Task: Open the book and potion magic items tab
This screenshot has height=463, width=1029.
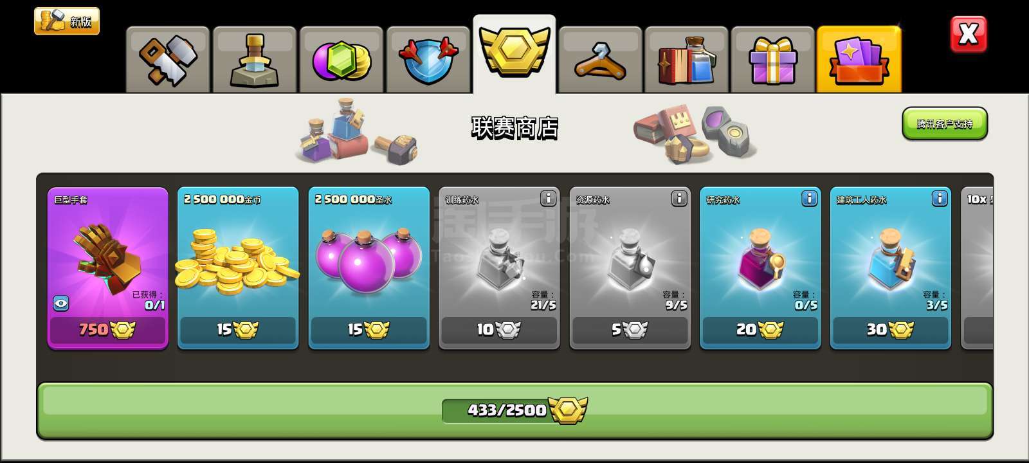Action: pos(686,60)
